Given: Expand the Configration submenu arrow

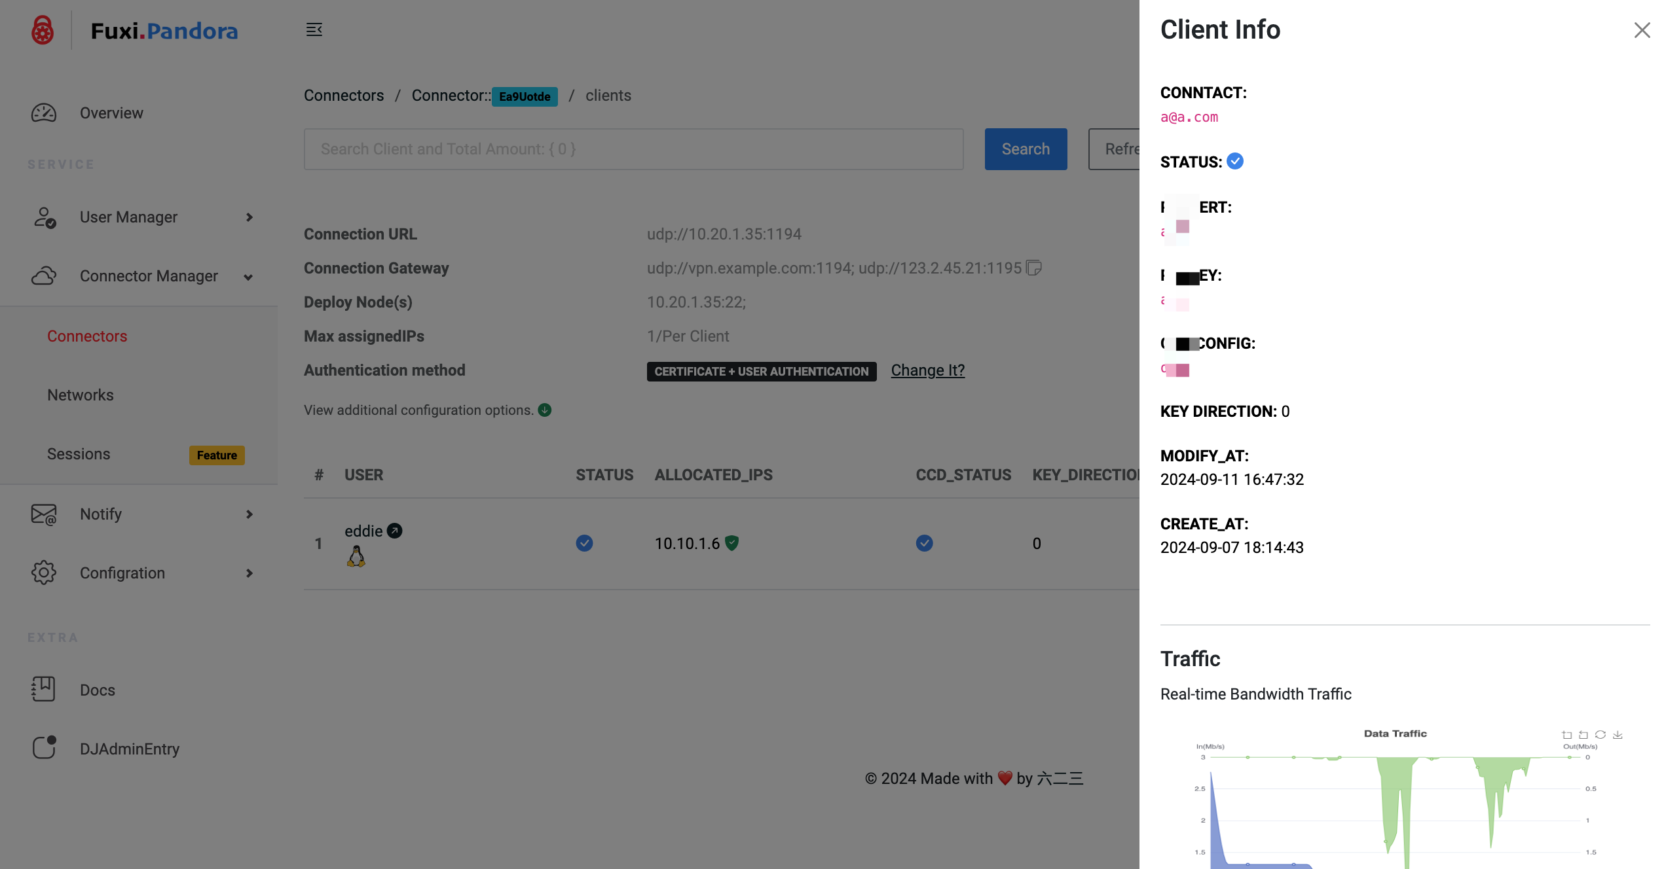Looking at the screenshot, I should [250, 573].
